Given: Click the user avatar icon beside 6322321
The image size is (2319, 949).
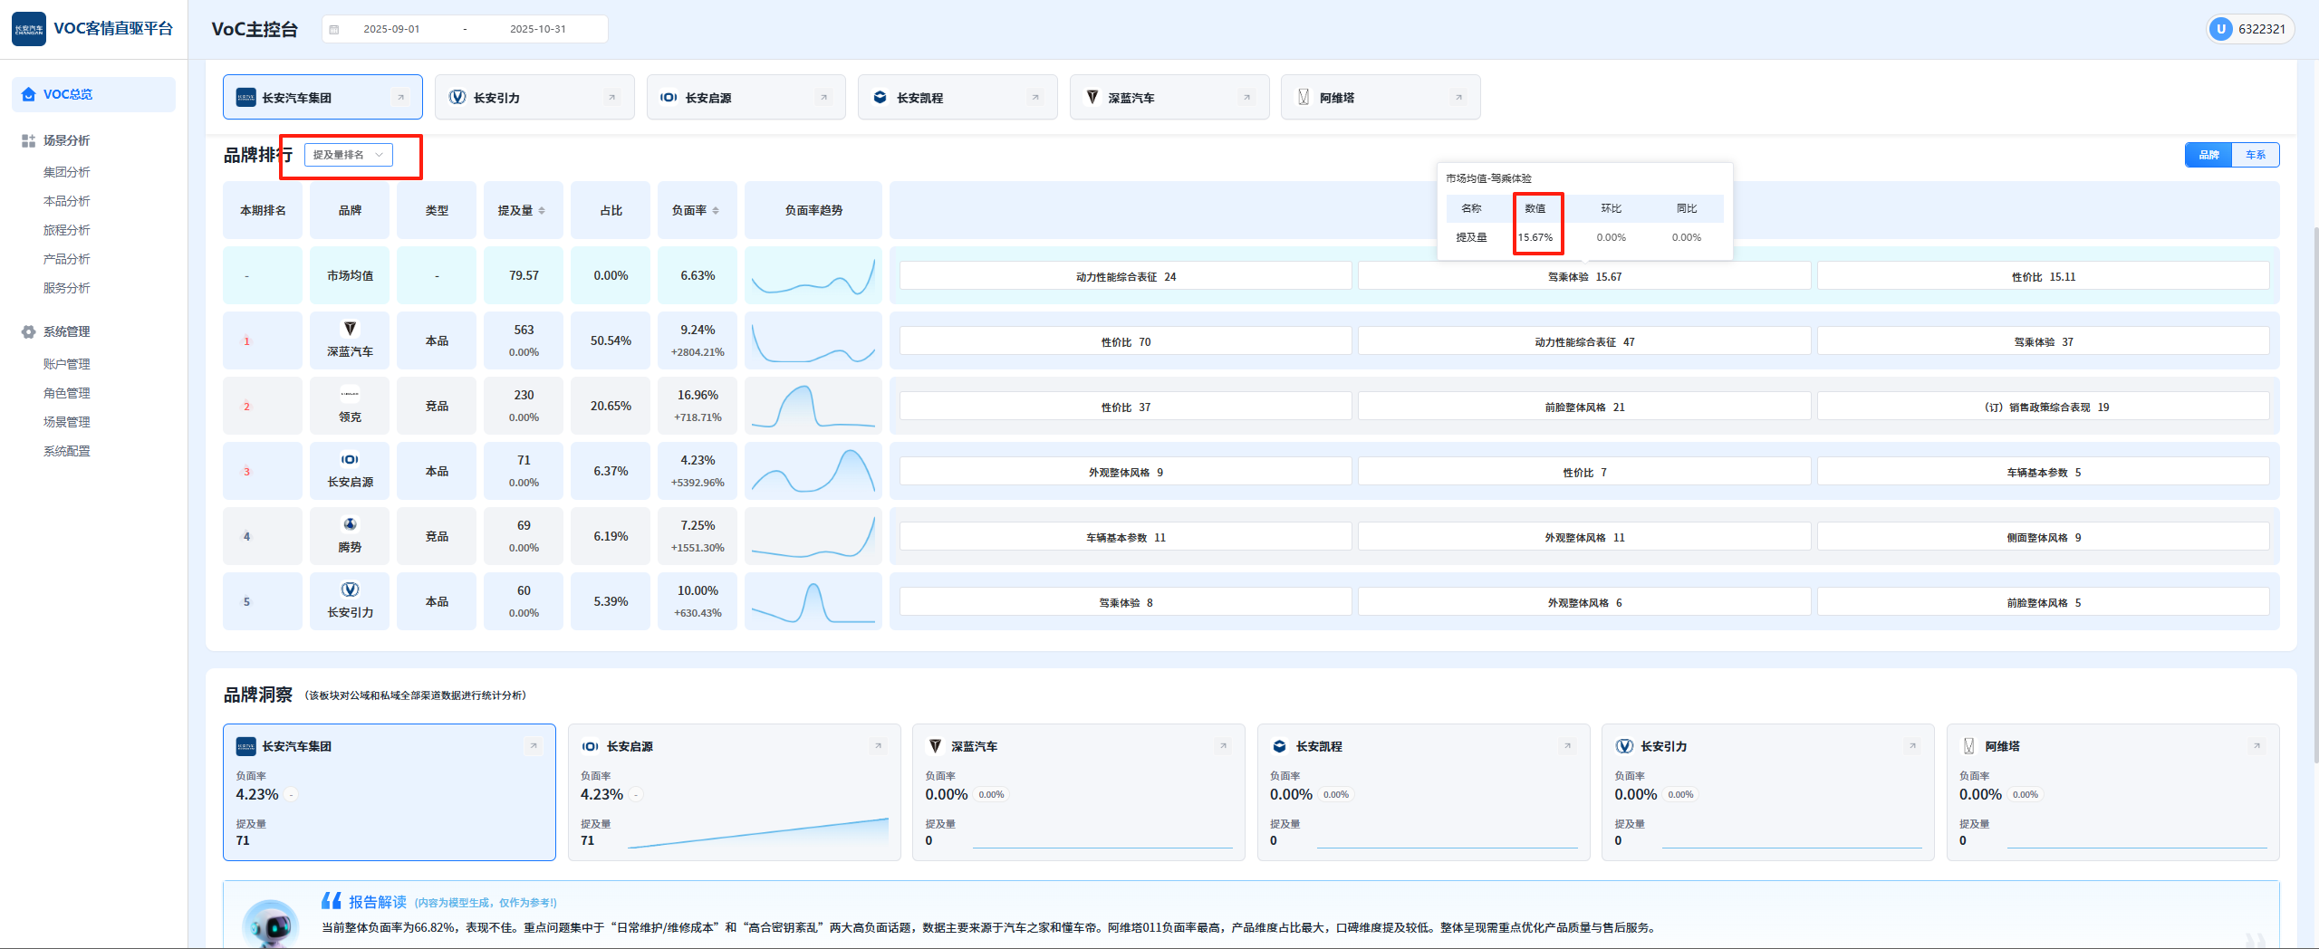Looking at the screenshot, I should click(2220, 29).
